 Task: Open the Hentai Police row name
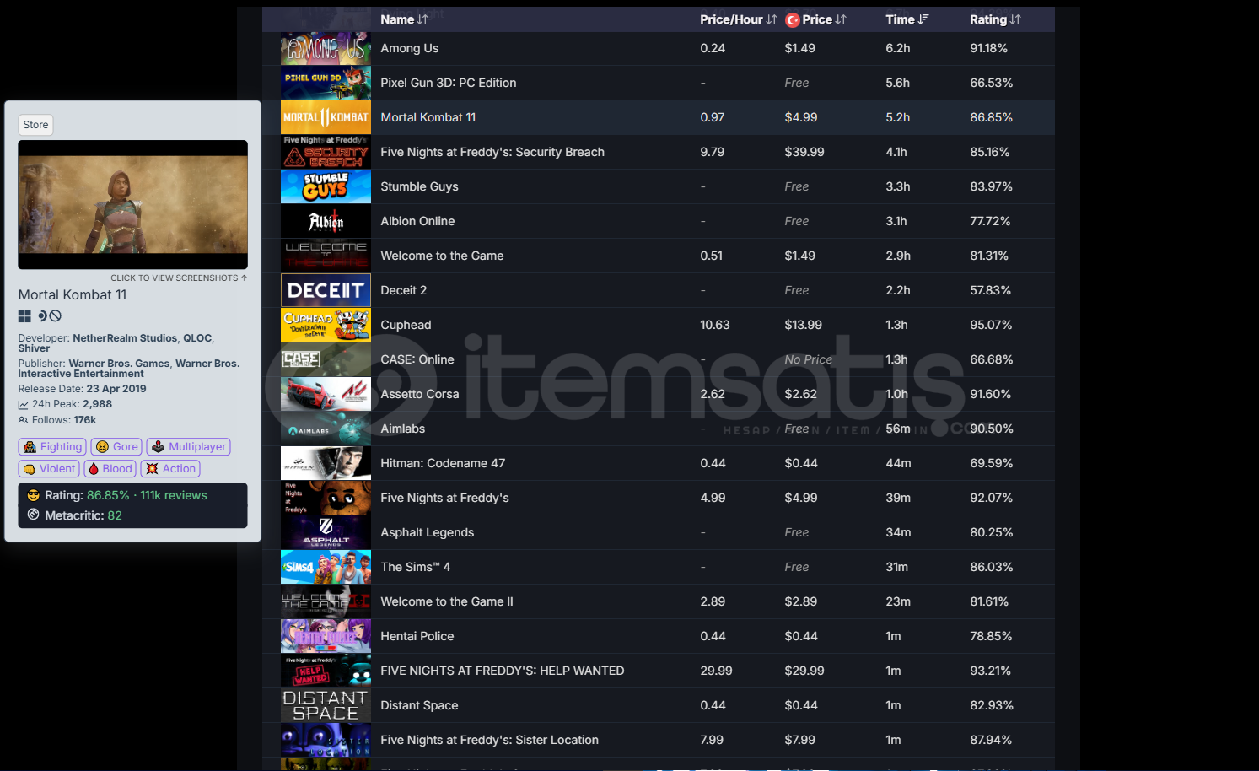point(417,636)
